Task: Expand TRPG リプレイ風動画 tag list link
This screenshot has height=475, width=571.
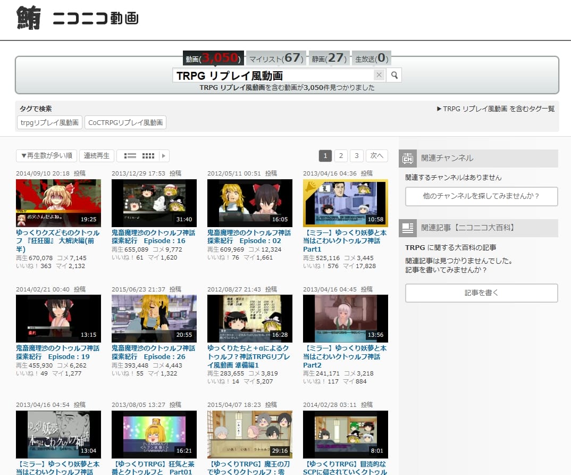Action: click(495, 109)
